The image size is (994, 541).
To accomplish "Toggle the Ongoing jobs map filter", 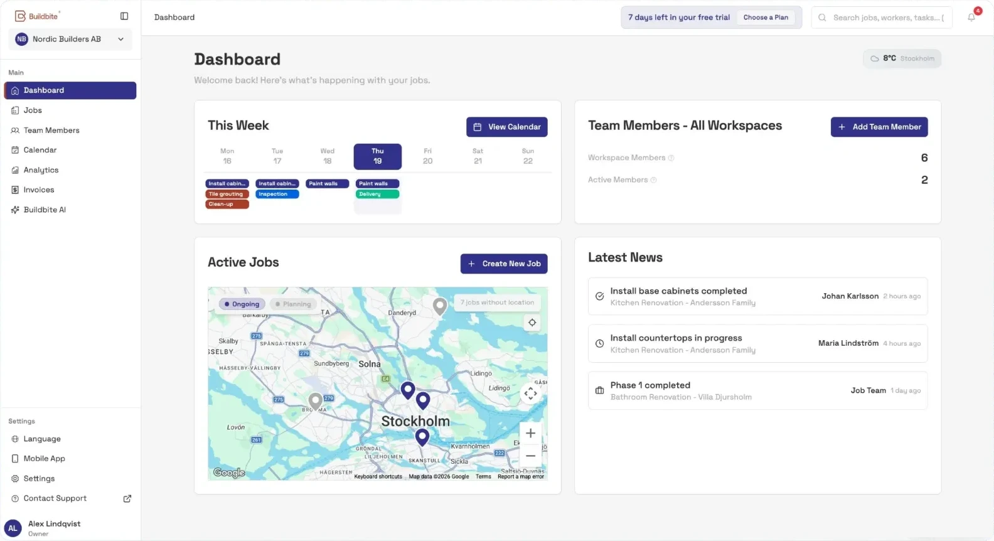I will [242, 304].
